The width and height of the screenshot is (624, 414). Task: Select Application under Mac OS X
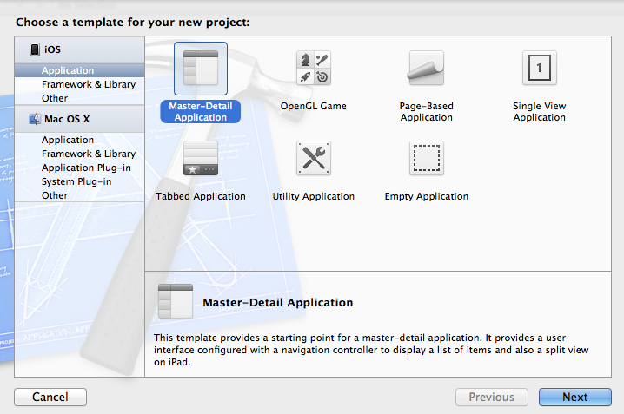point(80,140)
